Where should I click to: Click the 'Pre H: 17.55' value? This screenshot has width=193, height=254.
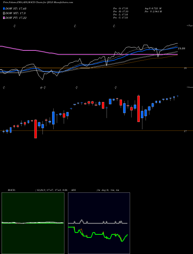point(121,12)
